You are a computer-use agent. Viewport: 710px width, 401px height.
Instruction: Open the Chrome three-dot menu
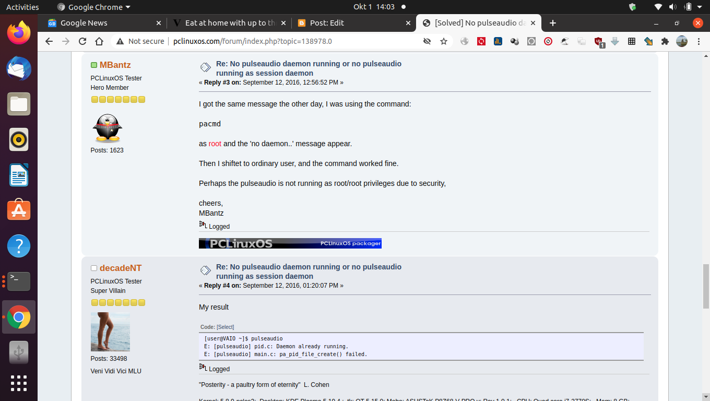click(699, 41)
